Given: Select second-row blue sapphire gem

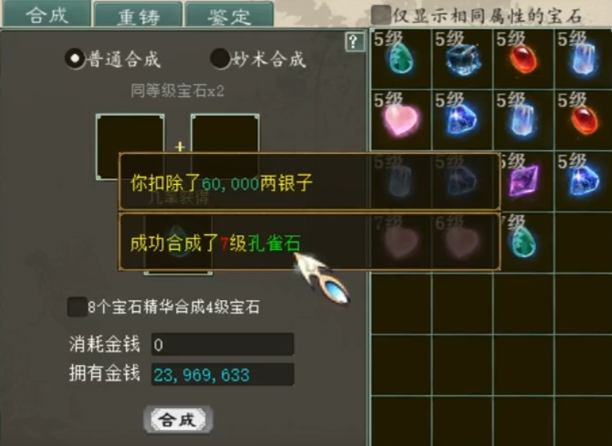Looking at the screenshot, I should [x=463, y=120].
